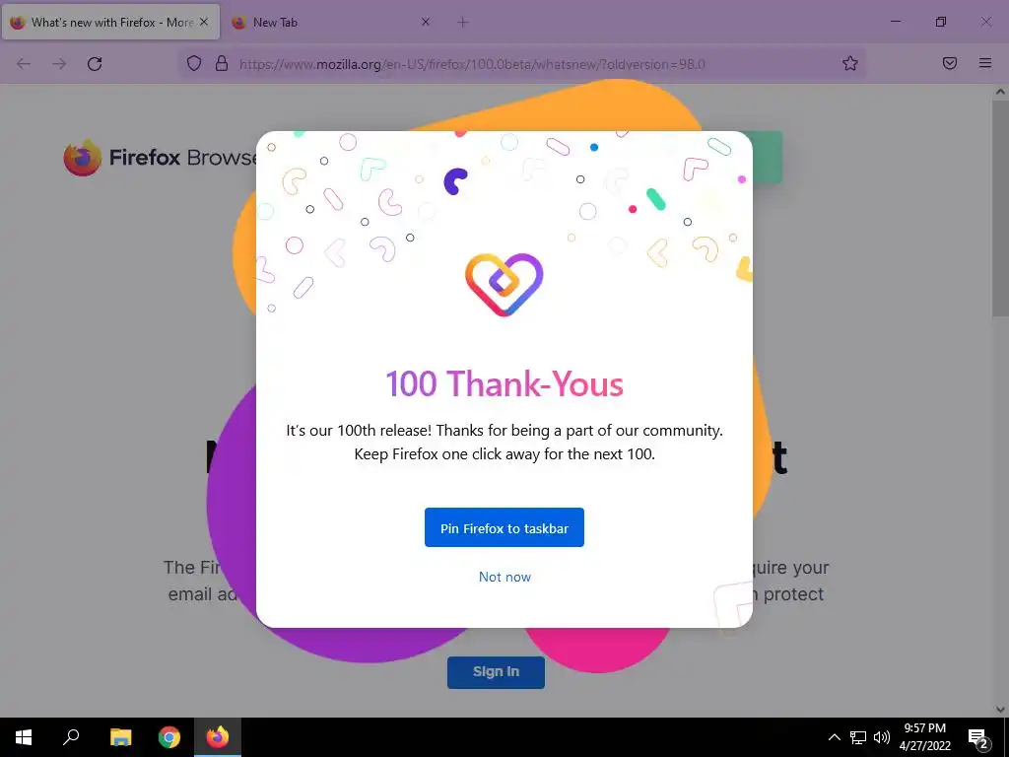
Task: Click the padlock site security icon
Action: 222,64
